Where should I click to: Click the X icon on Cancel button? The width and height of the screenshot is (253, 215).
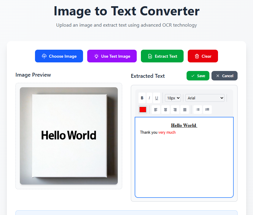218,76
